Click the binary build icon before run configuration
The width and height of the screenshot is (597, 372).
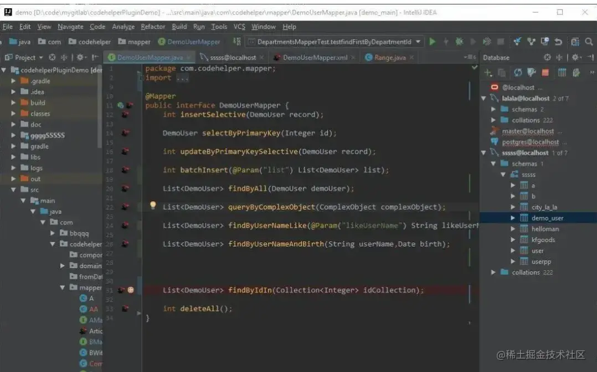point(237,41)
